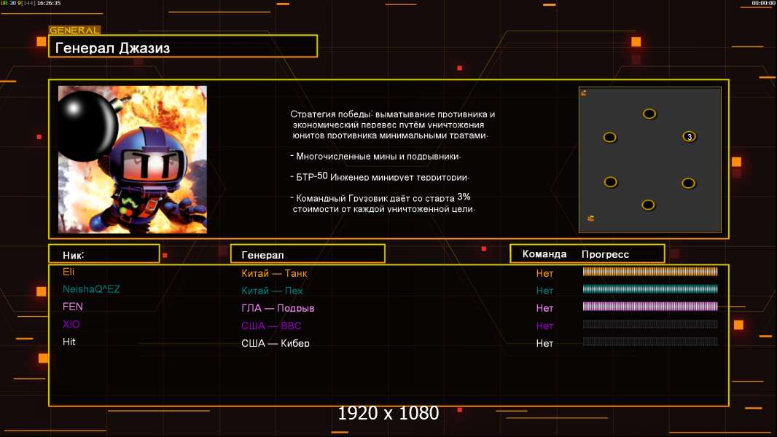Click FEN's purple loading progress bar
Viewport: 777px width, 437px height.
pyautogui.click(x=650, y=307)
